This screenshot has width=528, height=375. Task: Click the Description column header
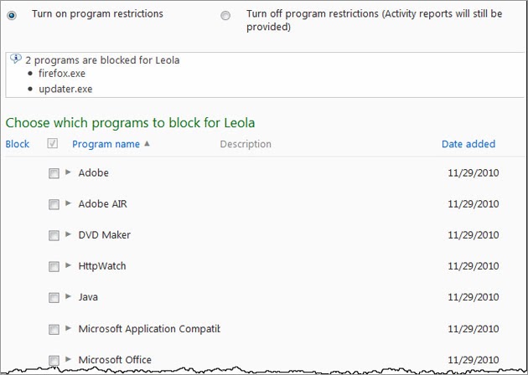click(246, 144)
